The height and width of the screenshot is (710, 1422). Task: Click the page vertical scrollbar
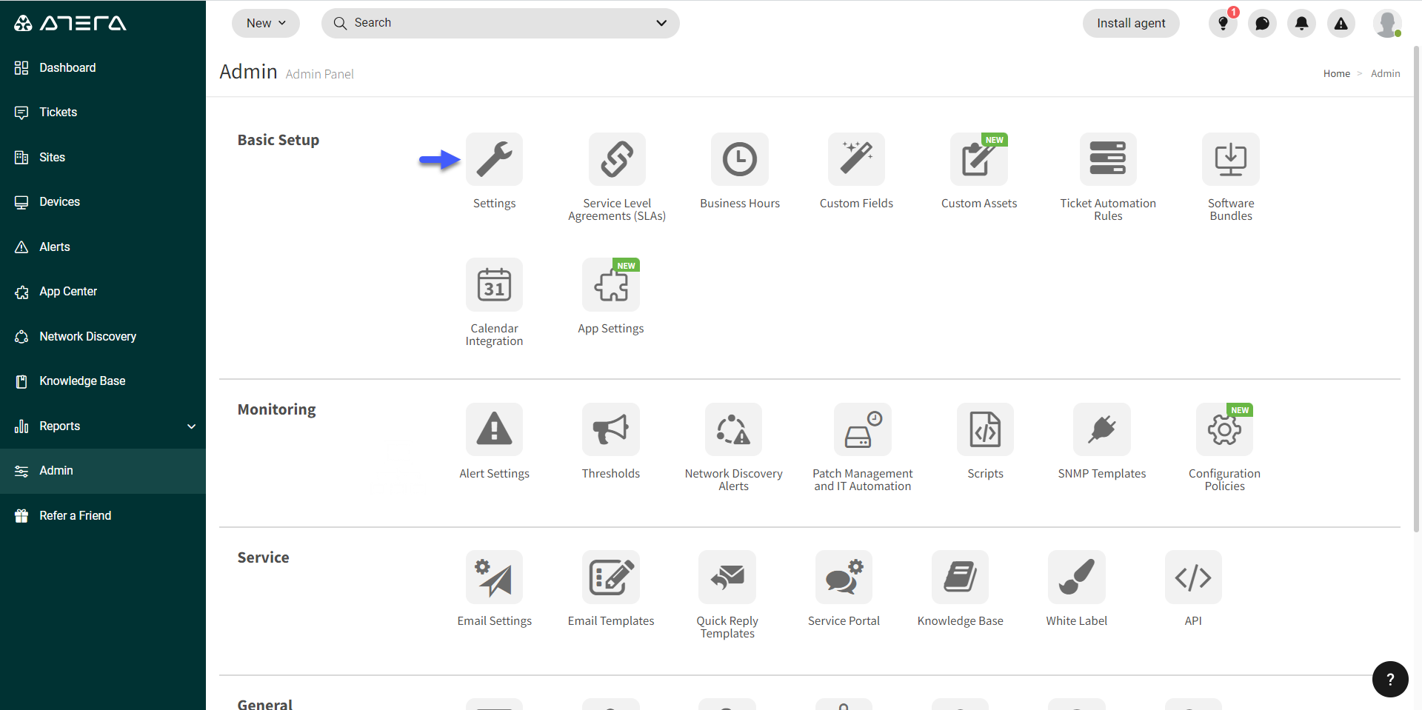(x=1417, y=289)
